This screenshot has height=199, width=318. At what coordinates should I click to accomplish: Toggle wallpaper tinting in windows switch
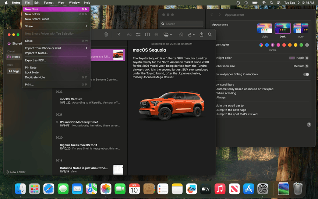tap(306, 74)
